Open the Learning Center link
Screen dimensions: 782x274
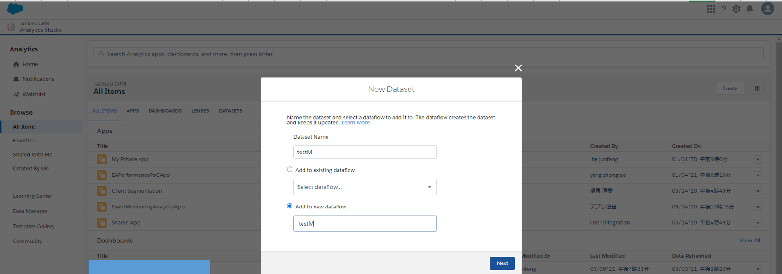pyautogui.click(x=33, y=196)
